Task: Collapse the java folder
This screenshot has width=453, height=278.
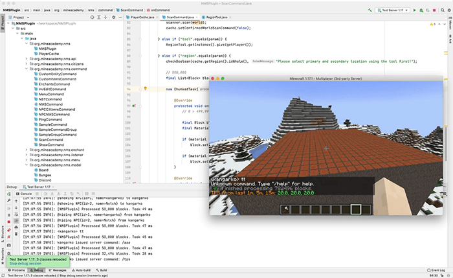Action: click(22, 38)
